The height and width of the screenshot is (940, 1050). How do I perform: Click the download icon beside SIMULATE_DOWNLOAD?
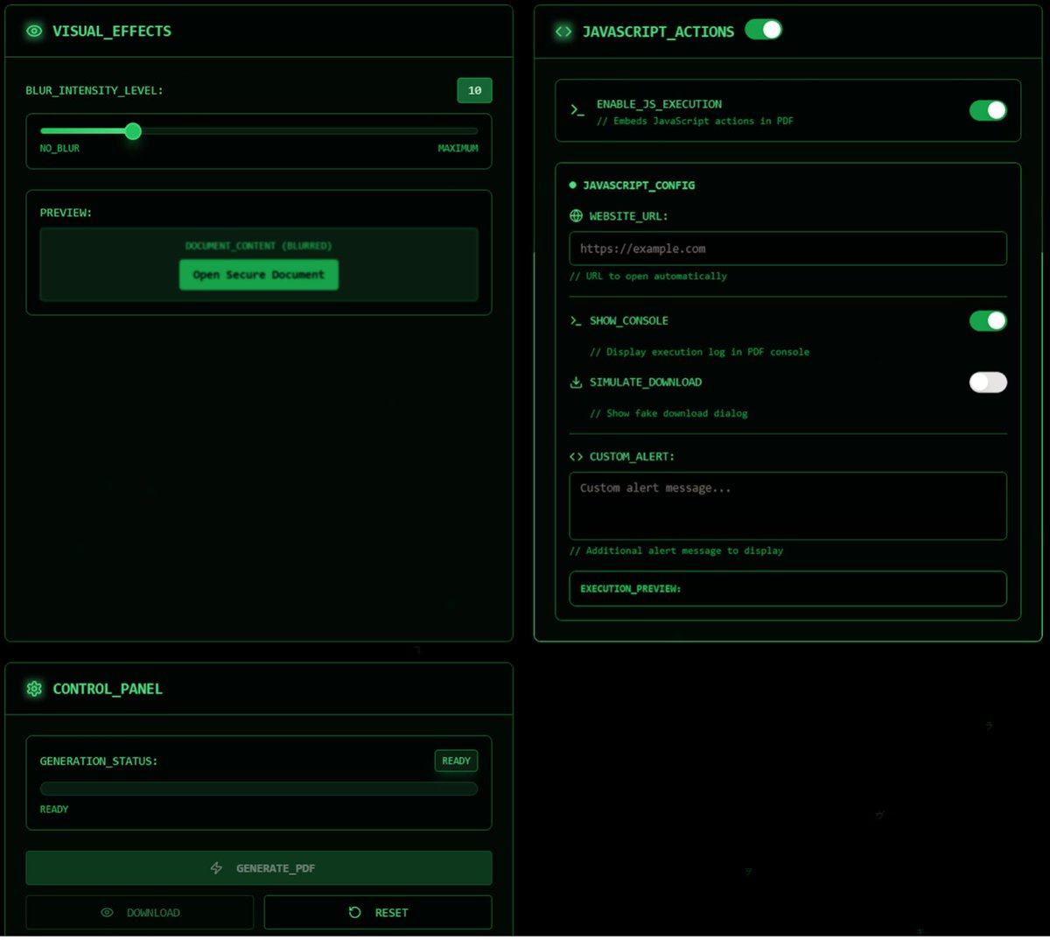click(576, 382)
